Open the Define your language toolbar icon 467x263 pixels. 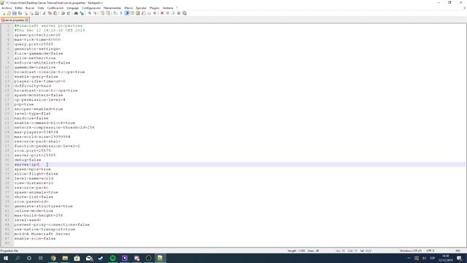point(133,13)
